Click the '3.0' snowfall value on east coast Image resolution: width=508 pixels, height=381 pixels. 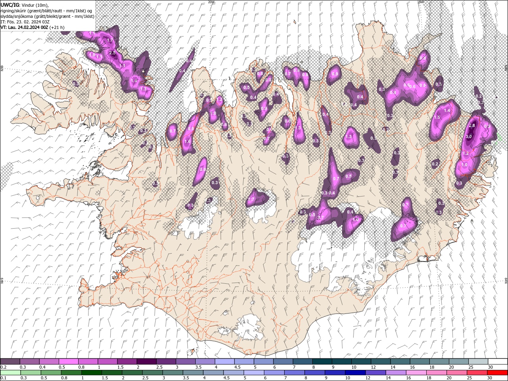(469, 137)
